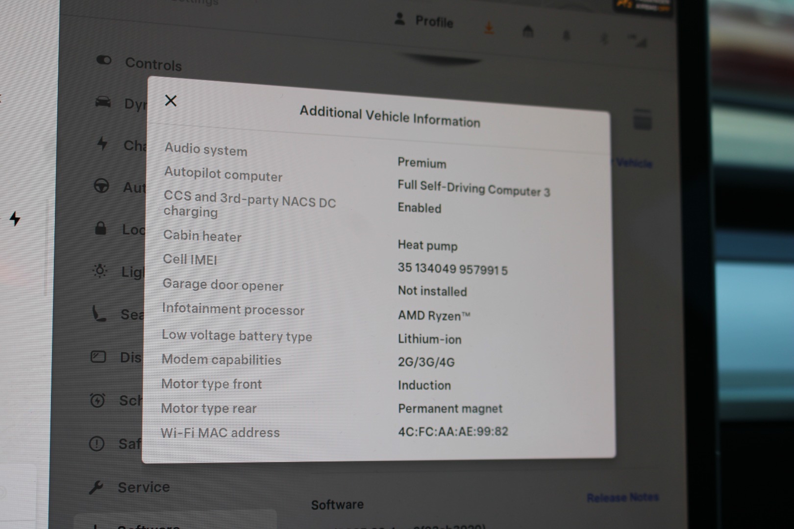Click the Enabled value text
Image resolution: width=794 pixels, height=529 pixels.
419,208
